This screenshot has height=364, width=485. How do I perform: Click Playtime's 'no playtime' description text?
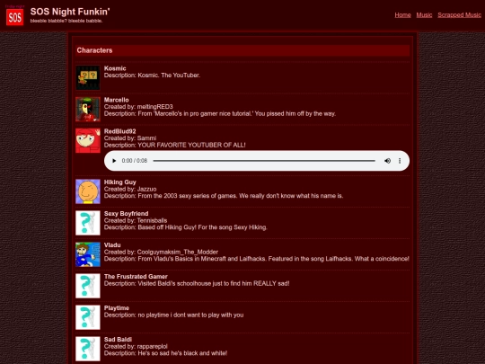point(190,315)
